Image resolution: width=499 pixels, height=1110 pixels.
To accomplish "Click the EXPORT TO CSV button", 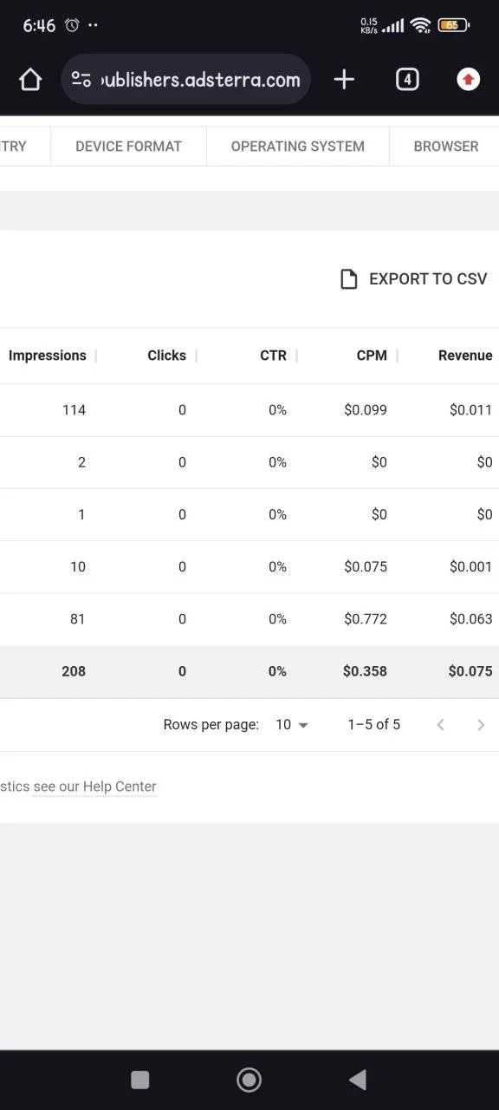I will (413, 278).
